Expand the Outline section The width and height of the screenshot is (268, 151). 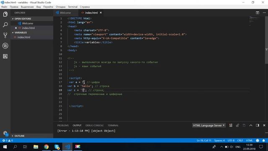coord(32,136)
